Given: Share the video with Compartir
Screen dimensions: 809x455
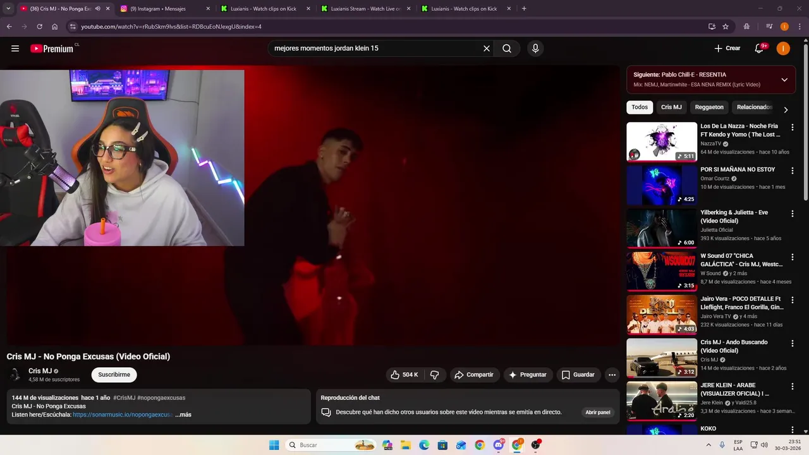Looking at the screenshot, I should [x=474, y=375].
